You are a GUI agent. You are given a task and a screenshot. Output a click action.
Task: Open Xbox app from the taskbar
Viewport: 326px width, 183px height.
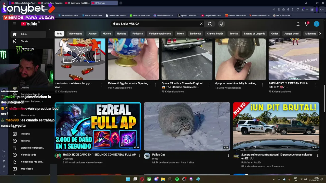pyautogui.click(x=149, y=179)
